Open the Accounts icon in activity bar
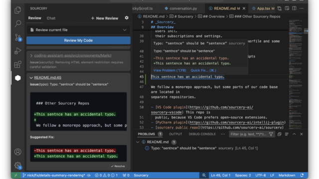Screen dimensions: 319x179 click(x=18, y=152)
